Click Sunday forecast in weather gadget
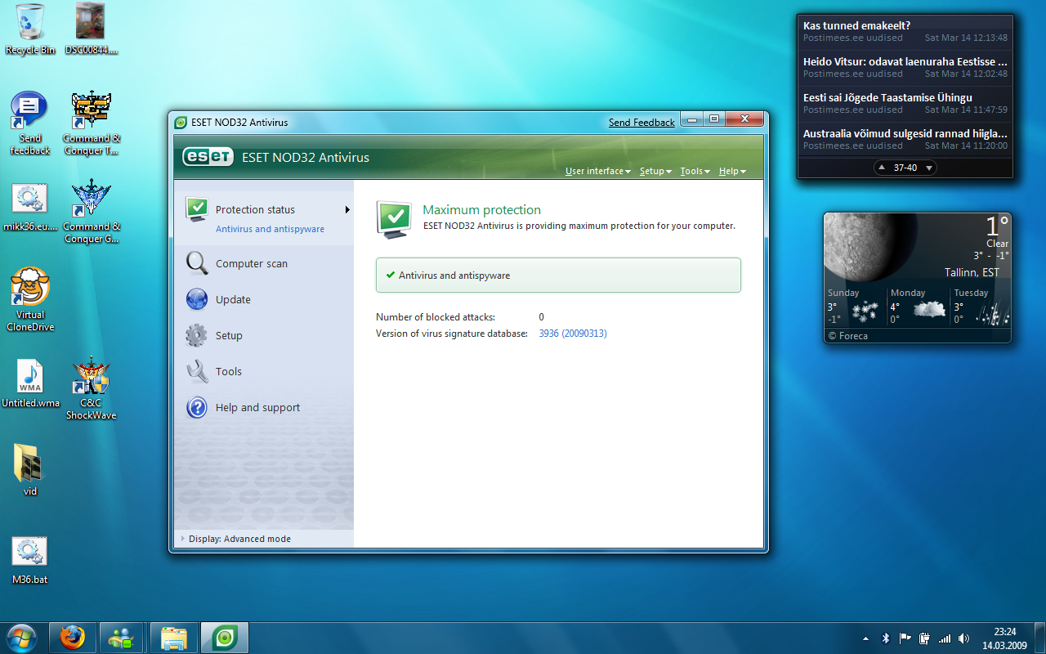The height and width of the screenshot is (654, 1046). (x=856, y=307)
